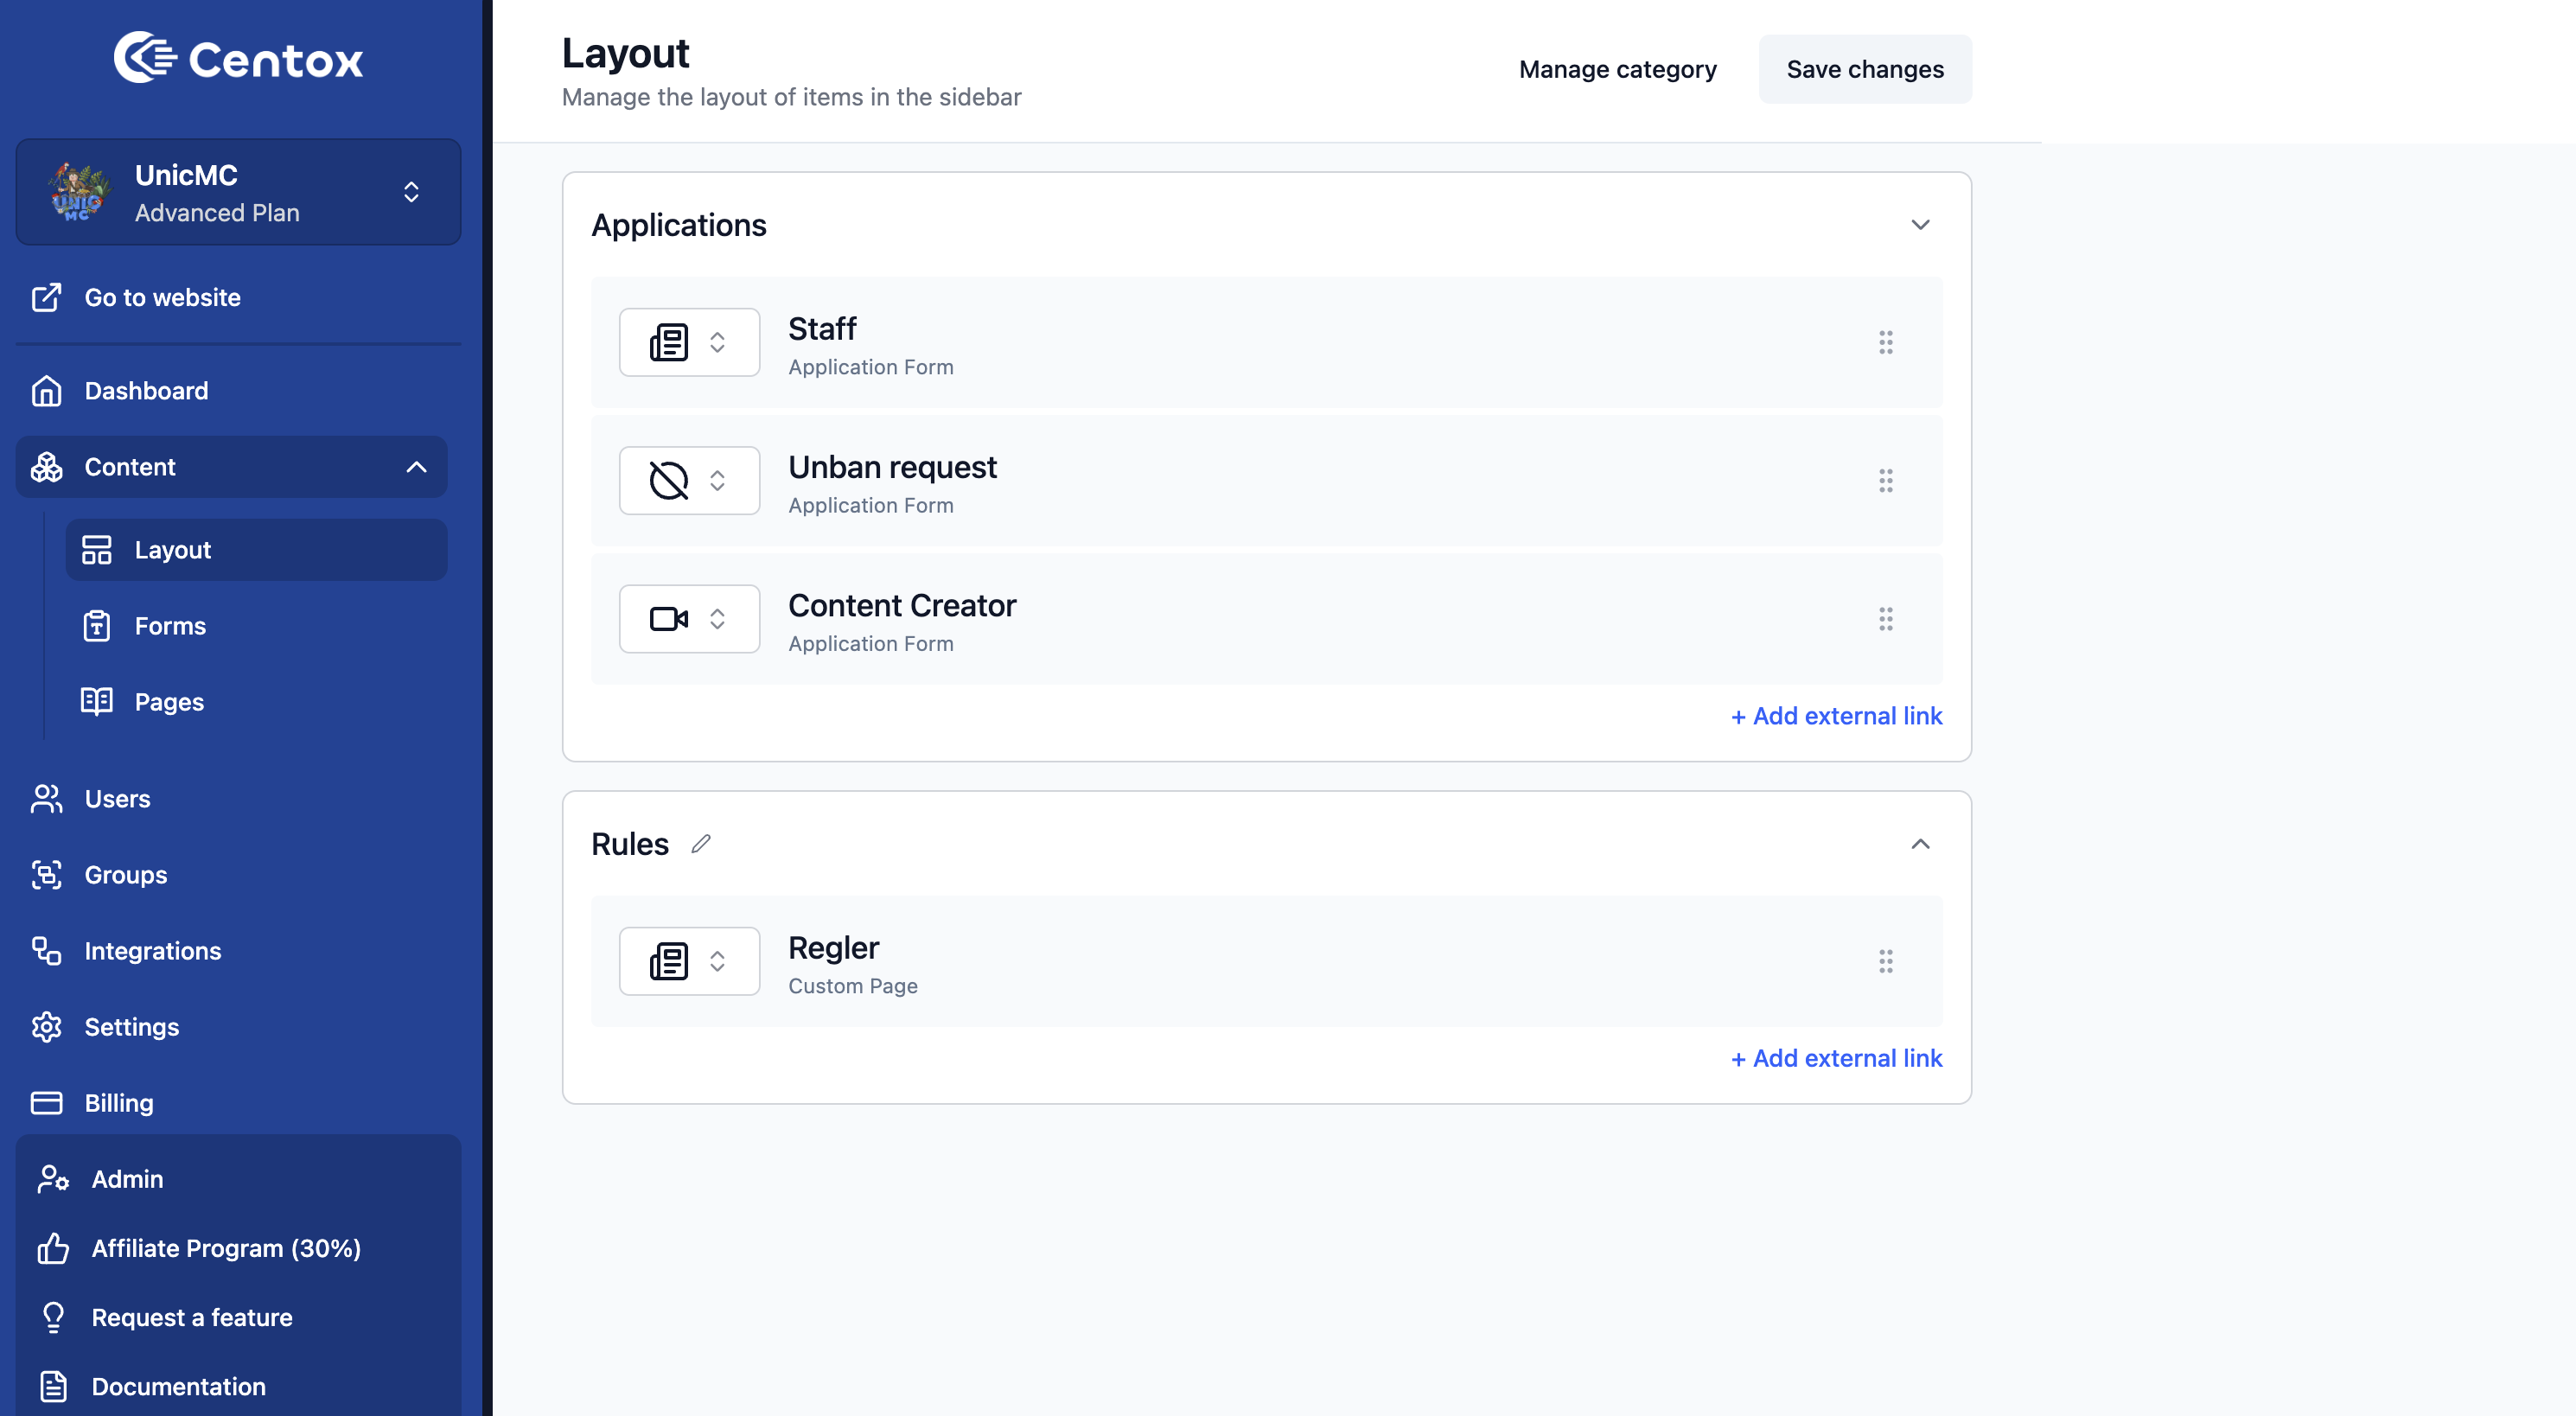Open Forms in the sidebar
Image resolution: width=2576 pixels, height=1416 pixels.
click(x=170, y=626)
